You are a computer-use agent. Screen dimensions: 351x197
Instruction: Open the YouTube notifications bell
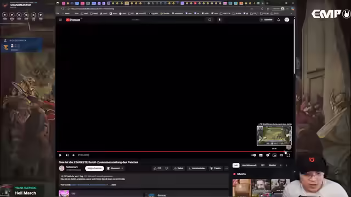point(279,20)
